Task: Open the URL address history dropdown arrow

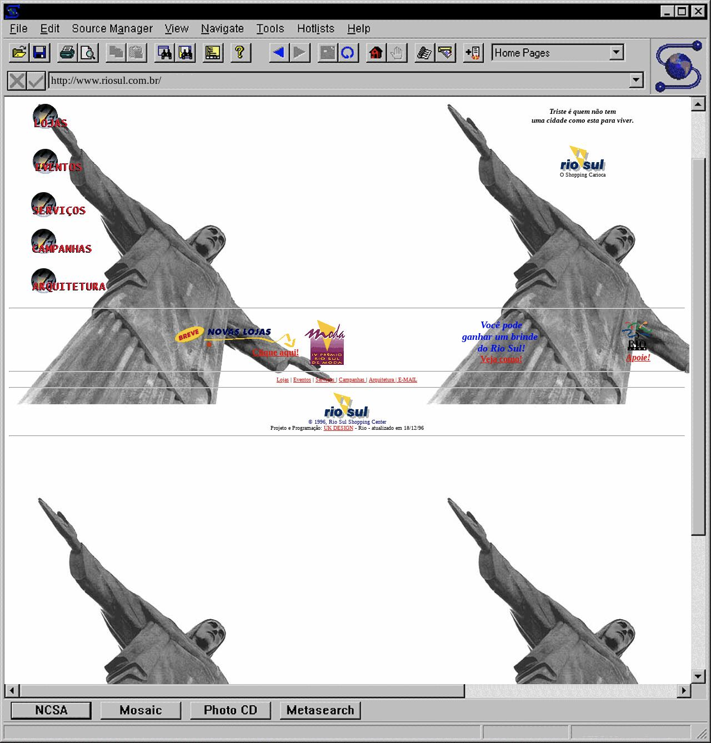Action: point(637,81)
